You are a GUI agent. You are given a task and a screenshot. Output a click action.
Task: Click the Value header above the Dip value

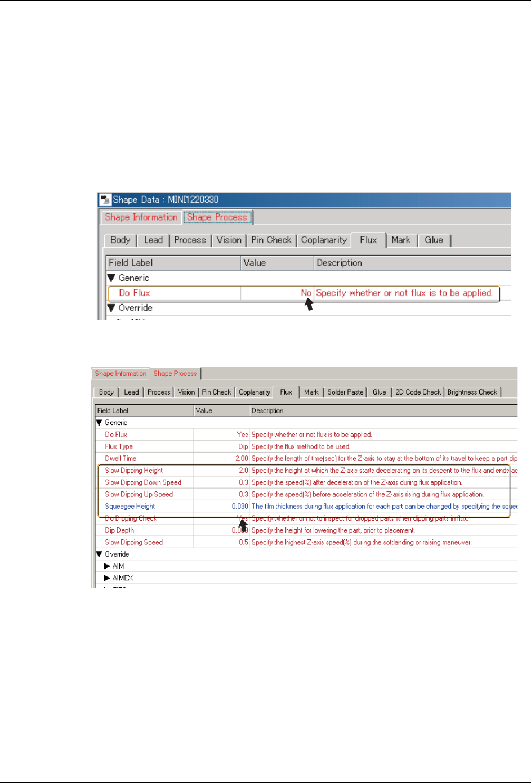221,411
